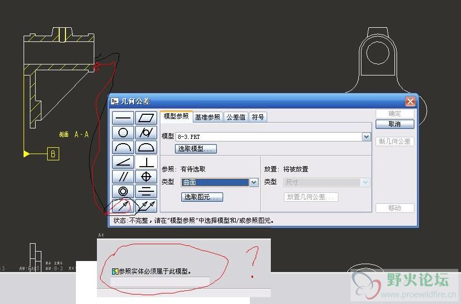Select the circularity tolerance symbol
This screenshot has height=304, width=461.
(x=123, y=133)
